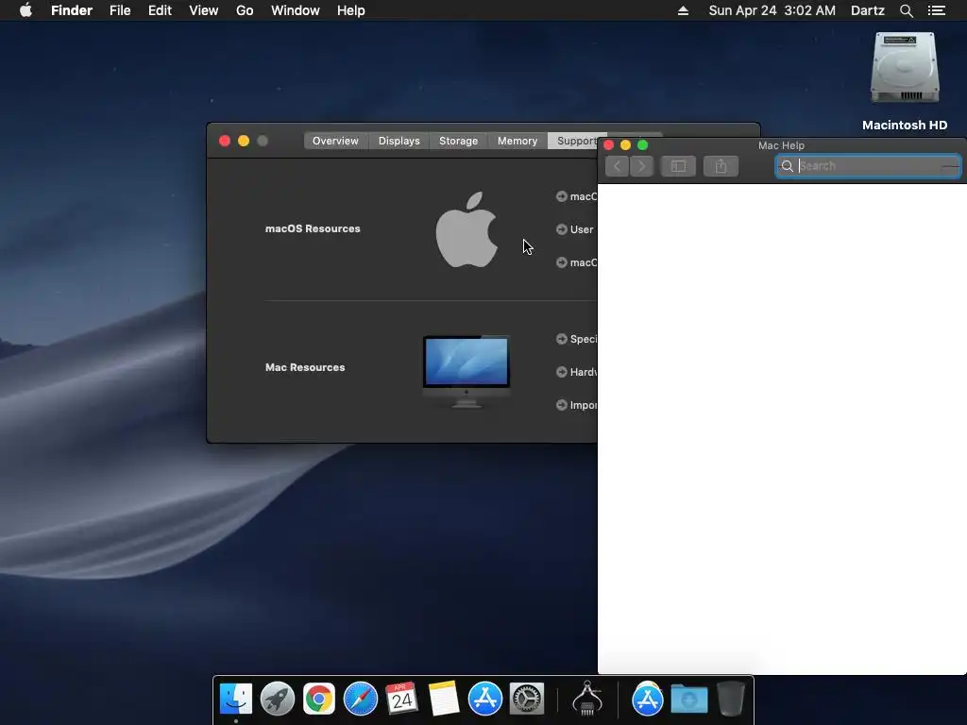
Task: Open the Finder menu
Action: 72,10
